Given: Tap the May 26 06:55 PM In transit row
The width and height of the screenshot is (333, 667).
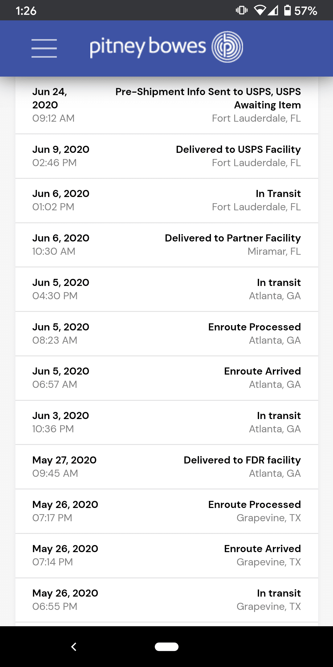Looking at the screenshot, I should point(166,600).
